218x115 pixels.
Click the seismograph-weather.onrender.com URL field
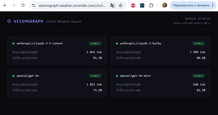pyautogui.click(x=72, y=5)
